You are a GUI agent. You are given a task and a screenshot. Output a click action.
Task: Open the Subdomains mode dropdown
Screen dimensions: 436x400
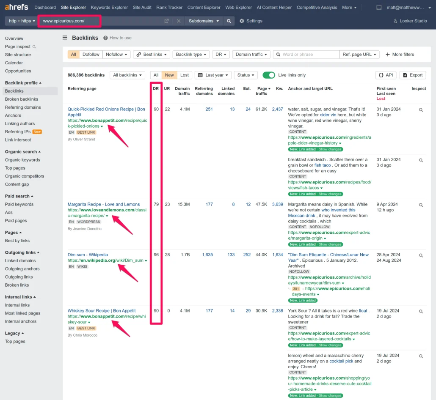click(x=204, y=21)
